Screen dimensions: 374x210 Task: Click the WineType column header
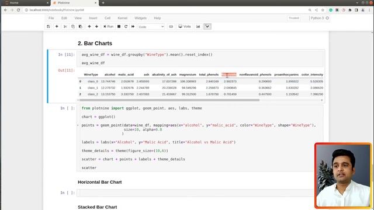point(91,75)
